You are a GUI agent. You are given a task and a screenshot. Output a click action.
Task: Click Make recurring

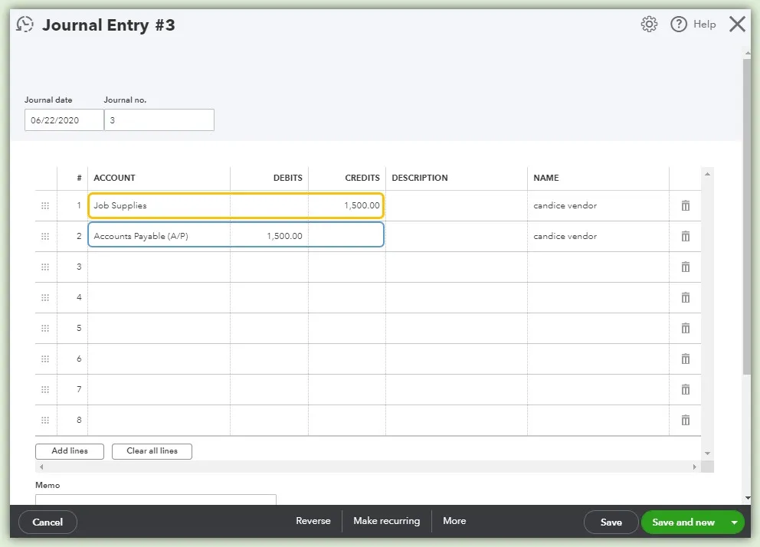tap(386, 521)
